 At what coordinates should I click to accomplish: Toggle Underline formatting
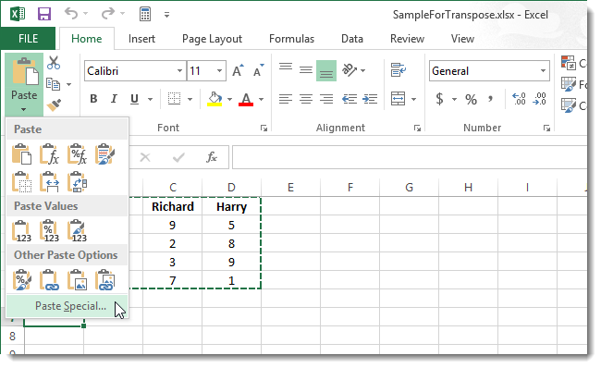(x=134, y=99)
